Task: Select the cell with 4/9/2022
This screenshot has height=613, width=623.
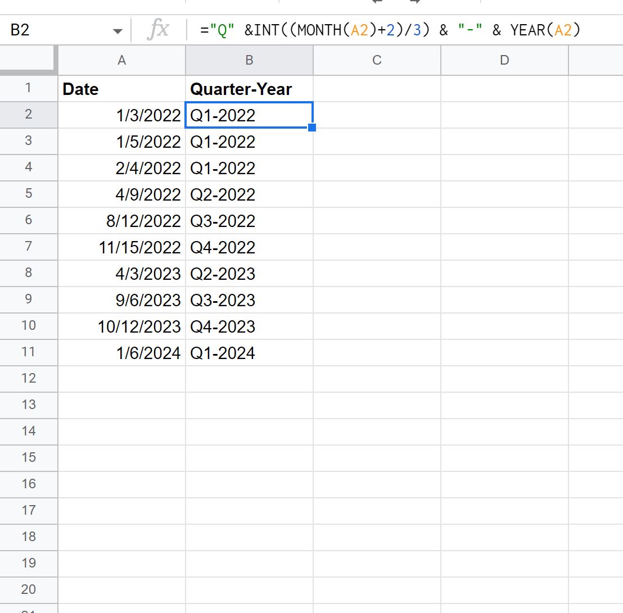Action: pos(121,194)
